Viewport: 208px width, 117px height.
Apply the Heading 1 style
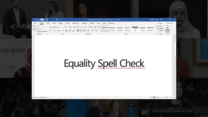click(120, 29)
